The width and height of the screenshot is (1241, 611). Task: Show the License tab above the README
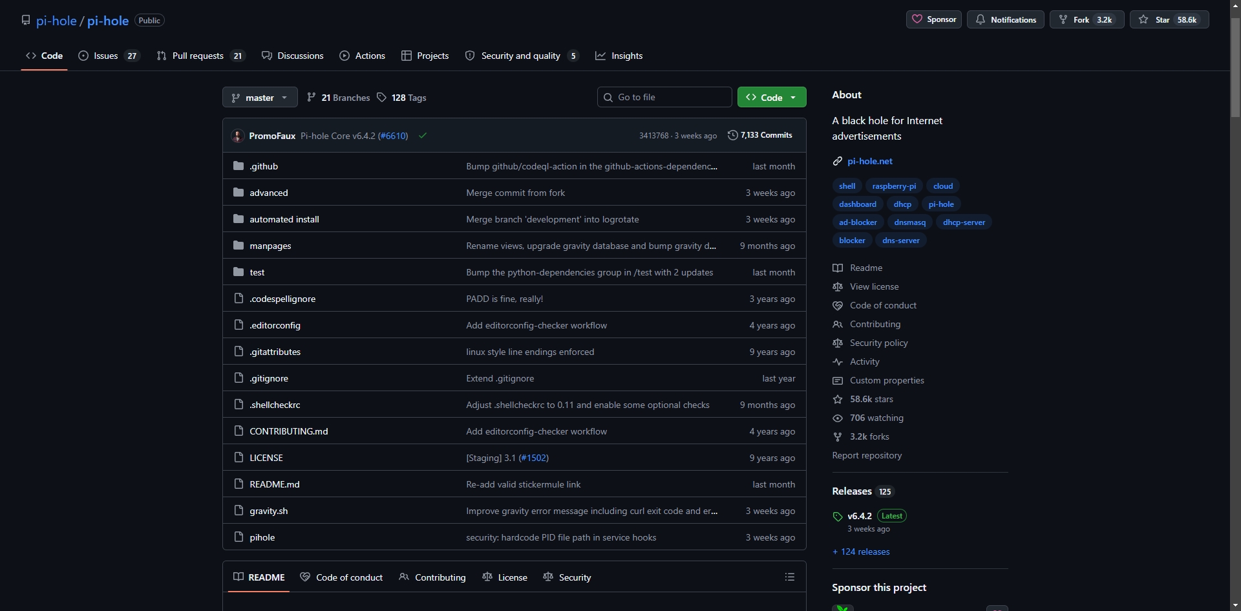point(505,577)
